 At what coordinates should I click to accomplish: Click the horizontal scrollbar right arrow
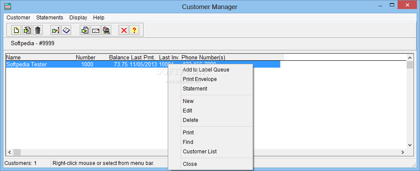tap(403, 152)
